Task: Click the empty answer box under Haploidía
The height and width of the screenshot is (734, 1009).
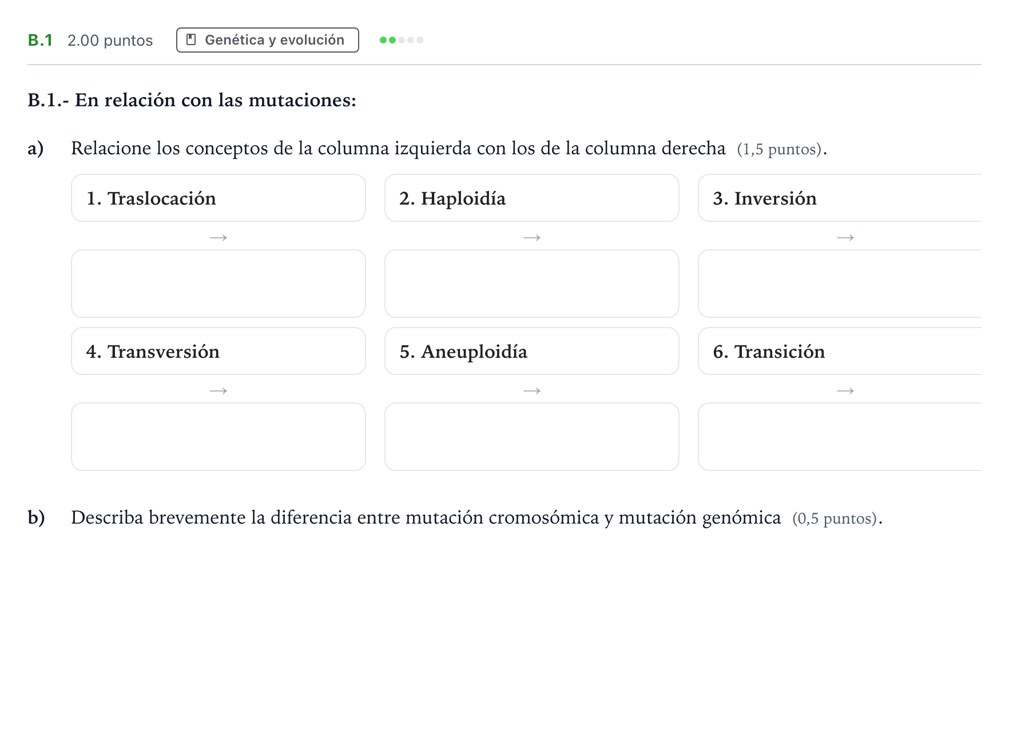Action: pos(532,284)
